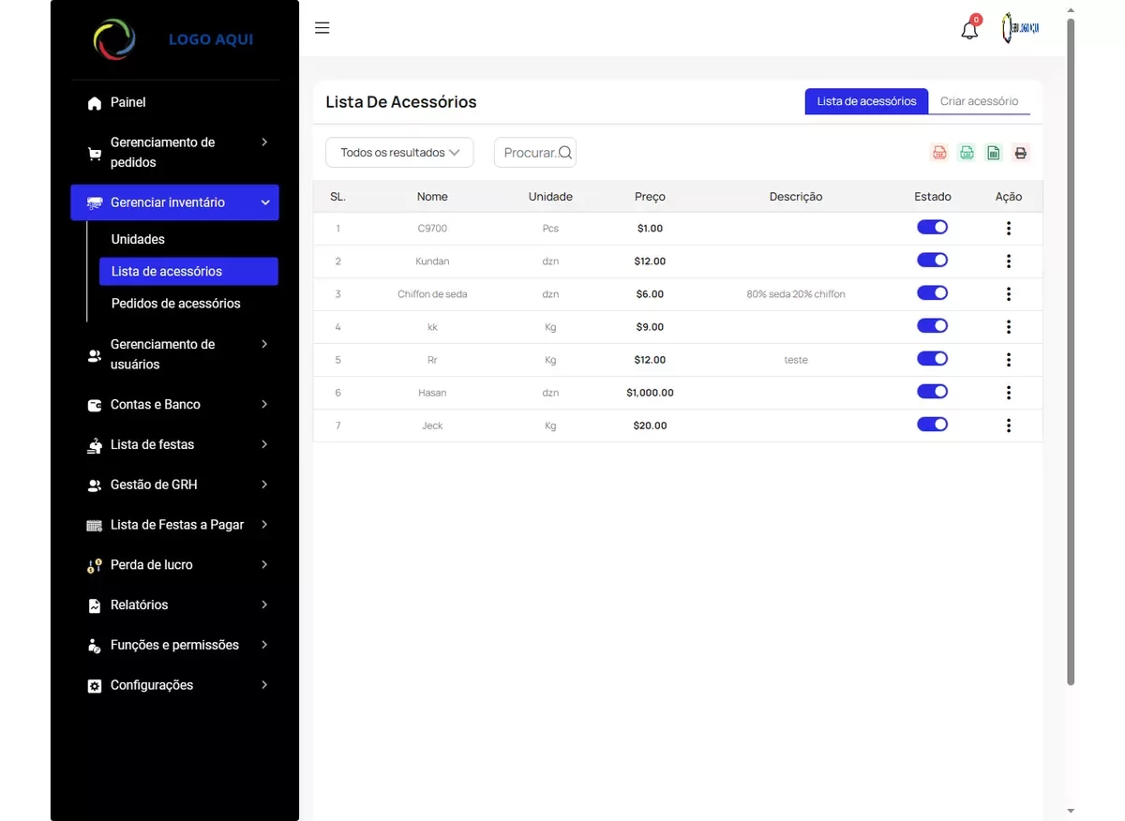1125x821 pixels.
Task: Switch to the Criar acessório tab
Action: pos(979,101)
